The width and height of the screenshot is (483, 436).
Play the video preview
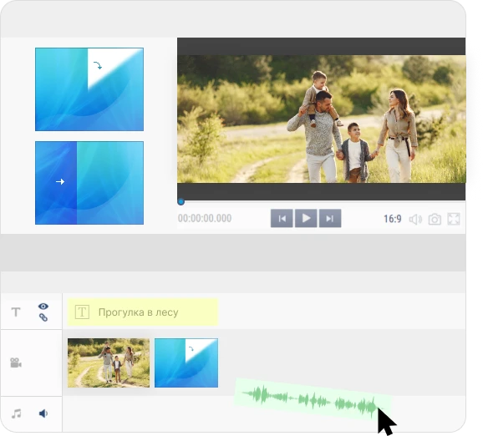tap(306, 218)
